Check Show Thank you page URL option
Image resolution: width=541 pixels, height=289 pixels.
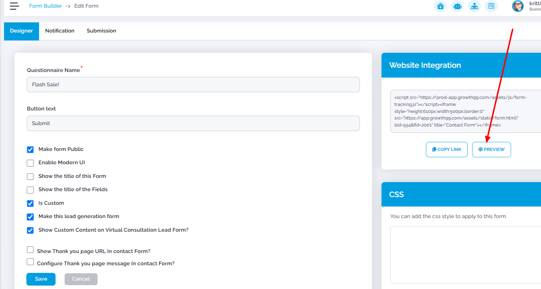(x=30, y=250)
